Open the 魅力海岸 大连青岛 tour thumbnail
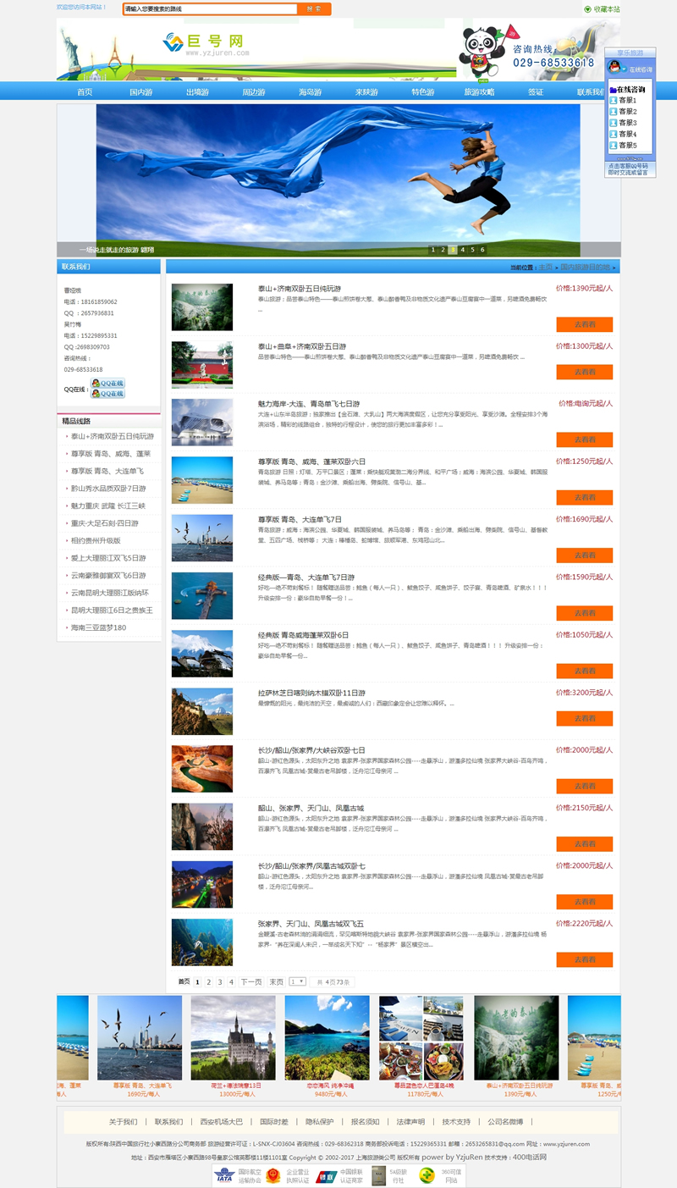 [202, 423]
